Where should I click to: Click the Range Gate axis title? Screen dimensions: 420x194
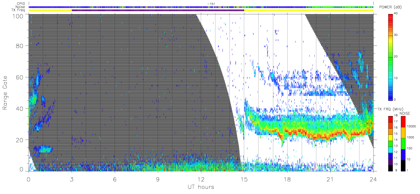[5, 92]
